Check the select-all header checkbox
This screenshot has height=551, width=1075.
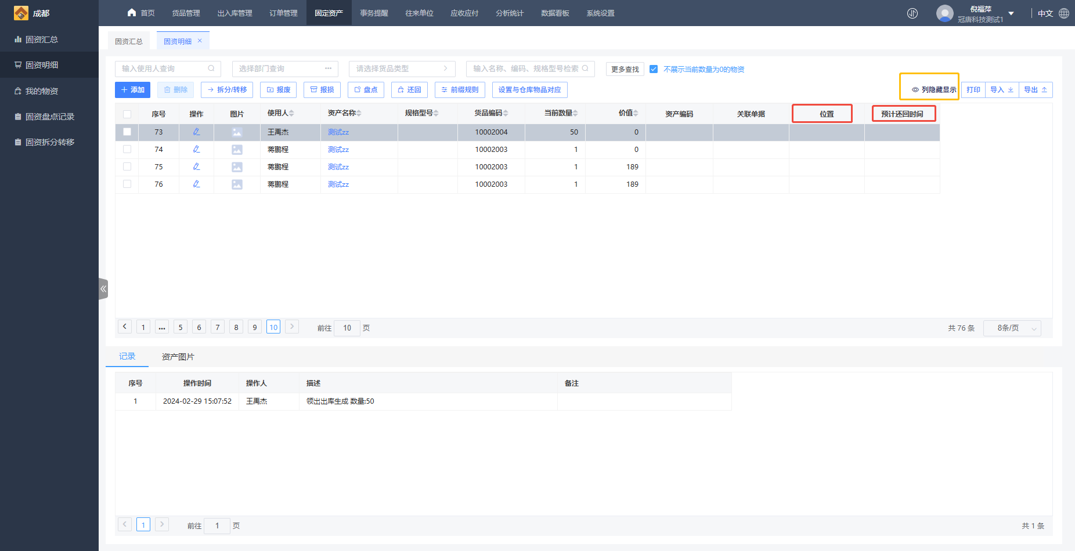(127, 114)
